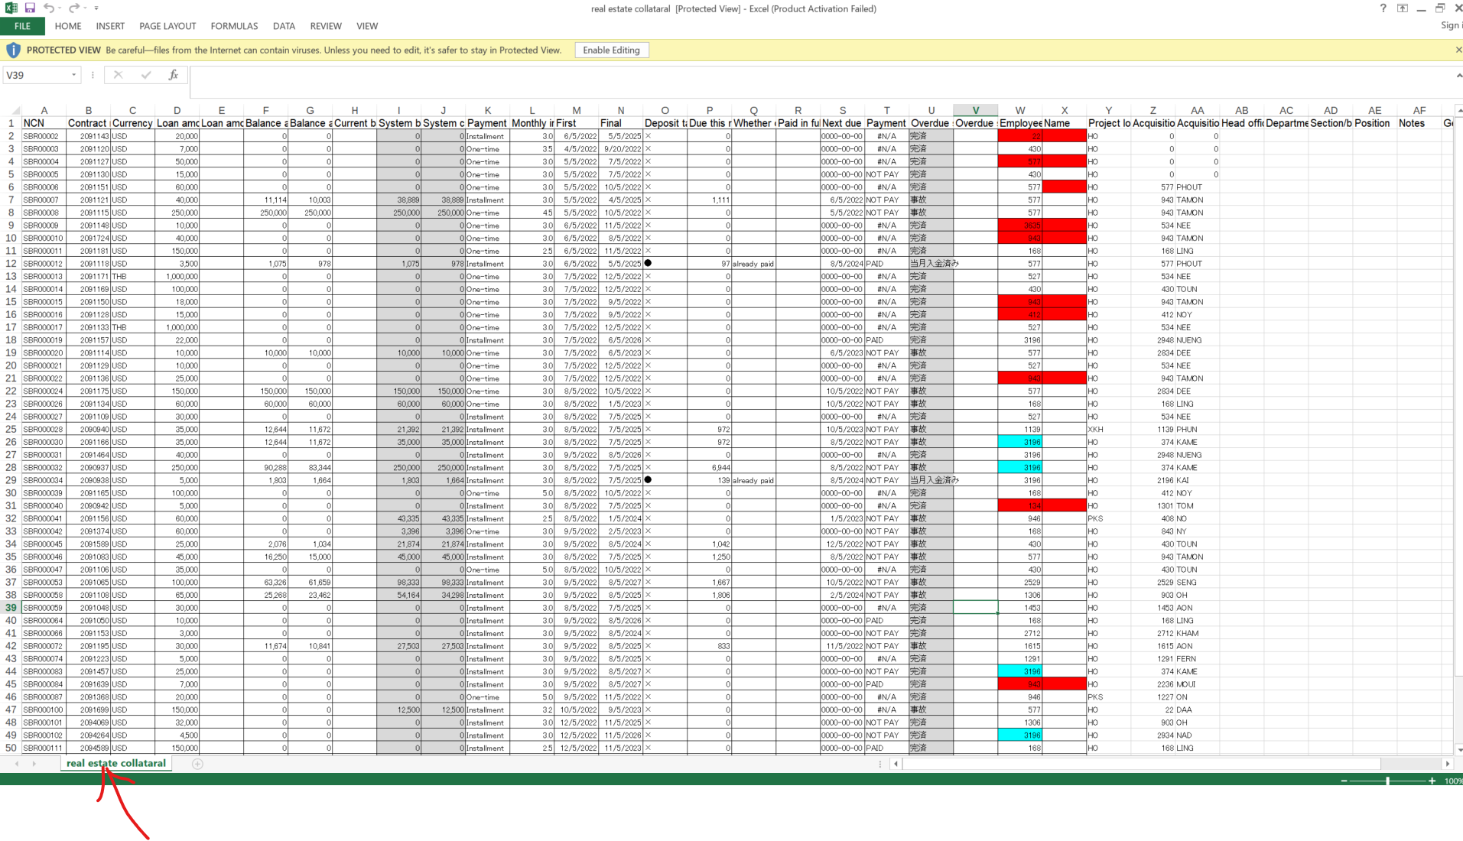
Task: Click the zoom out minus icon
Action: (x=1344, y=781)
